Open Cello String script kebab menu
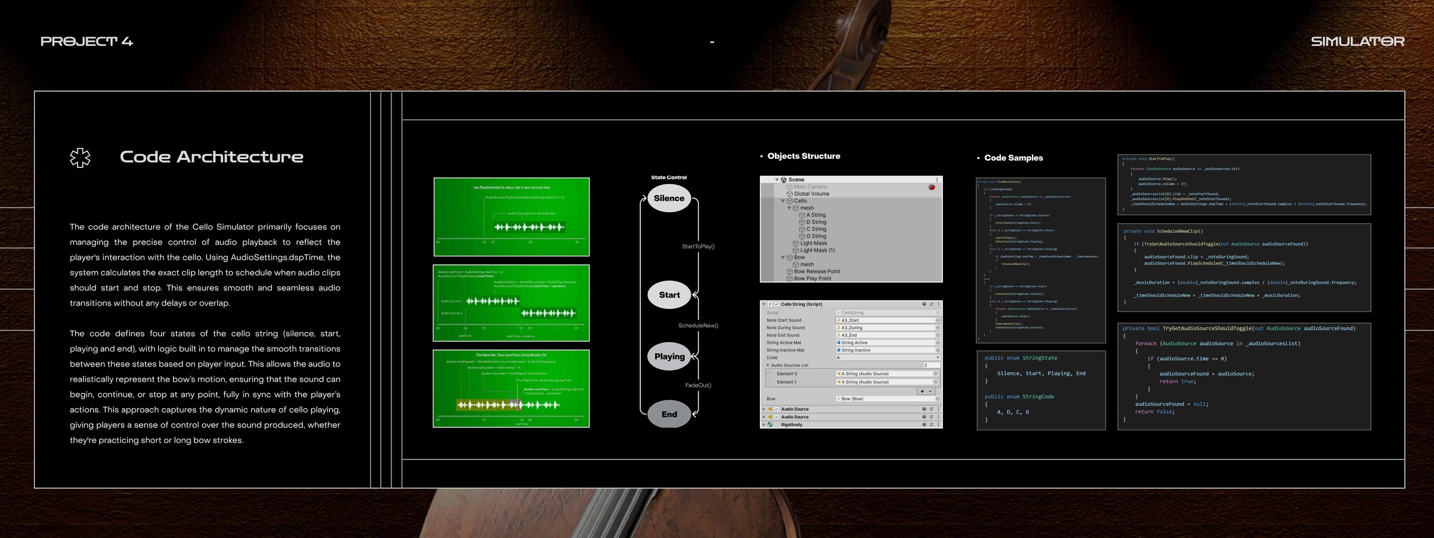Viewport: 1434px width, 538px height. 938,304
